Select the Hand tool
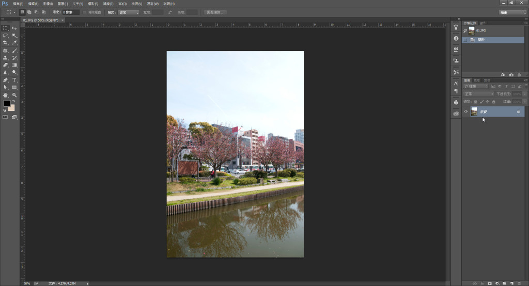 tap(5, 95)
